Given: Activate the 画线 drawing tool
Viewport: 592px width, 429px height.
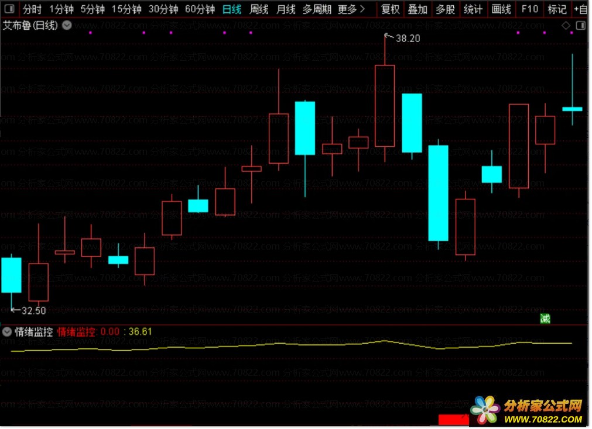Looking at the screenshot, I should click(x=501, y=9).
